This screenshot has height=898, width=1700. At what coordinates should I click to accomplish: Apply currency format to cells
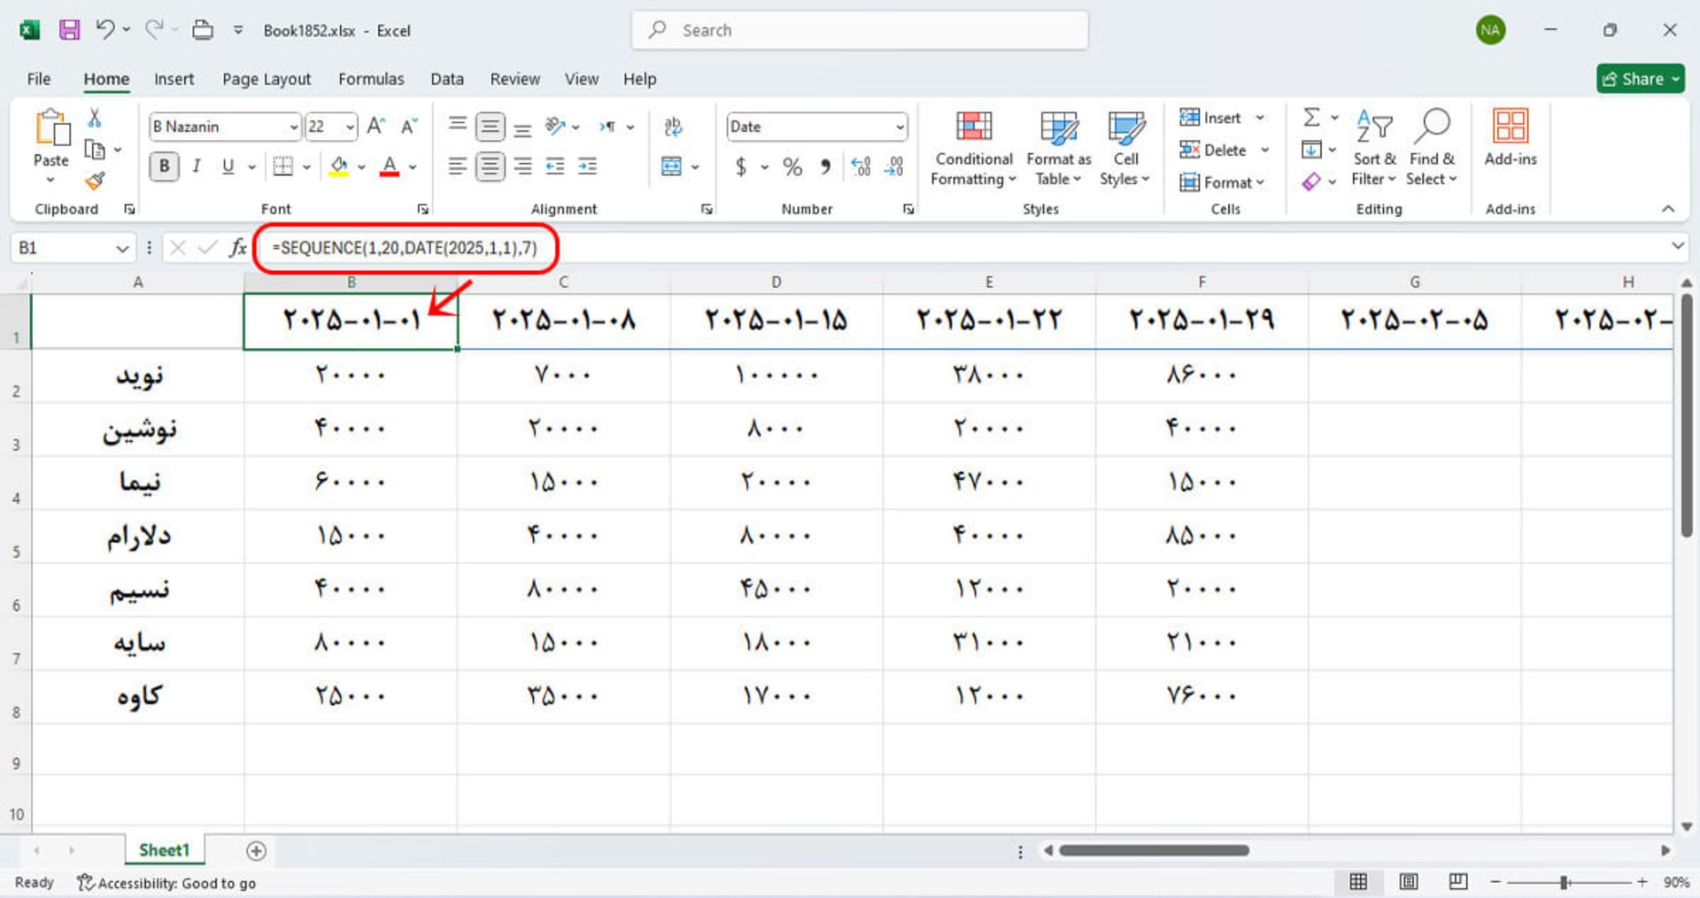(742, 166)
